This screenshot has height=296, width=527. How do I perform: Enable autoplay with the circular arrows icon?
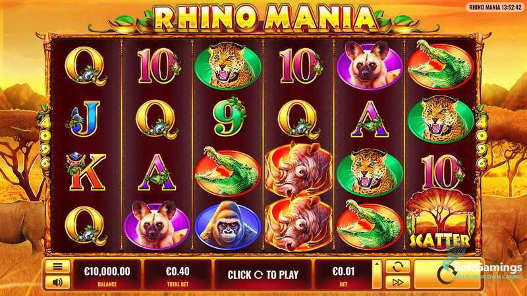(x=398, y=267)
